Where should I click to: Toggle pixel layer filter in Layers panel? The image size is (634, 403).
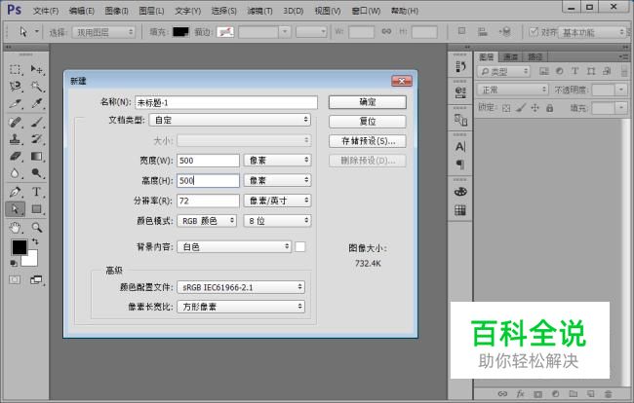point(544,71)
